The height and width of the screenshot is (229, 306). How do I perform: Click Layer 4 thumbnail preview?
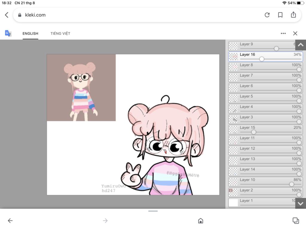[233, 109]
